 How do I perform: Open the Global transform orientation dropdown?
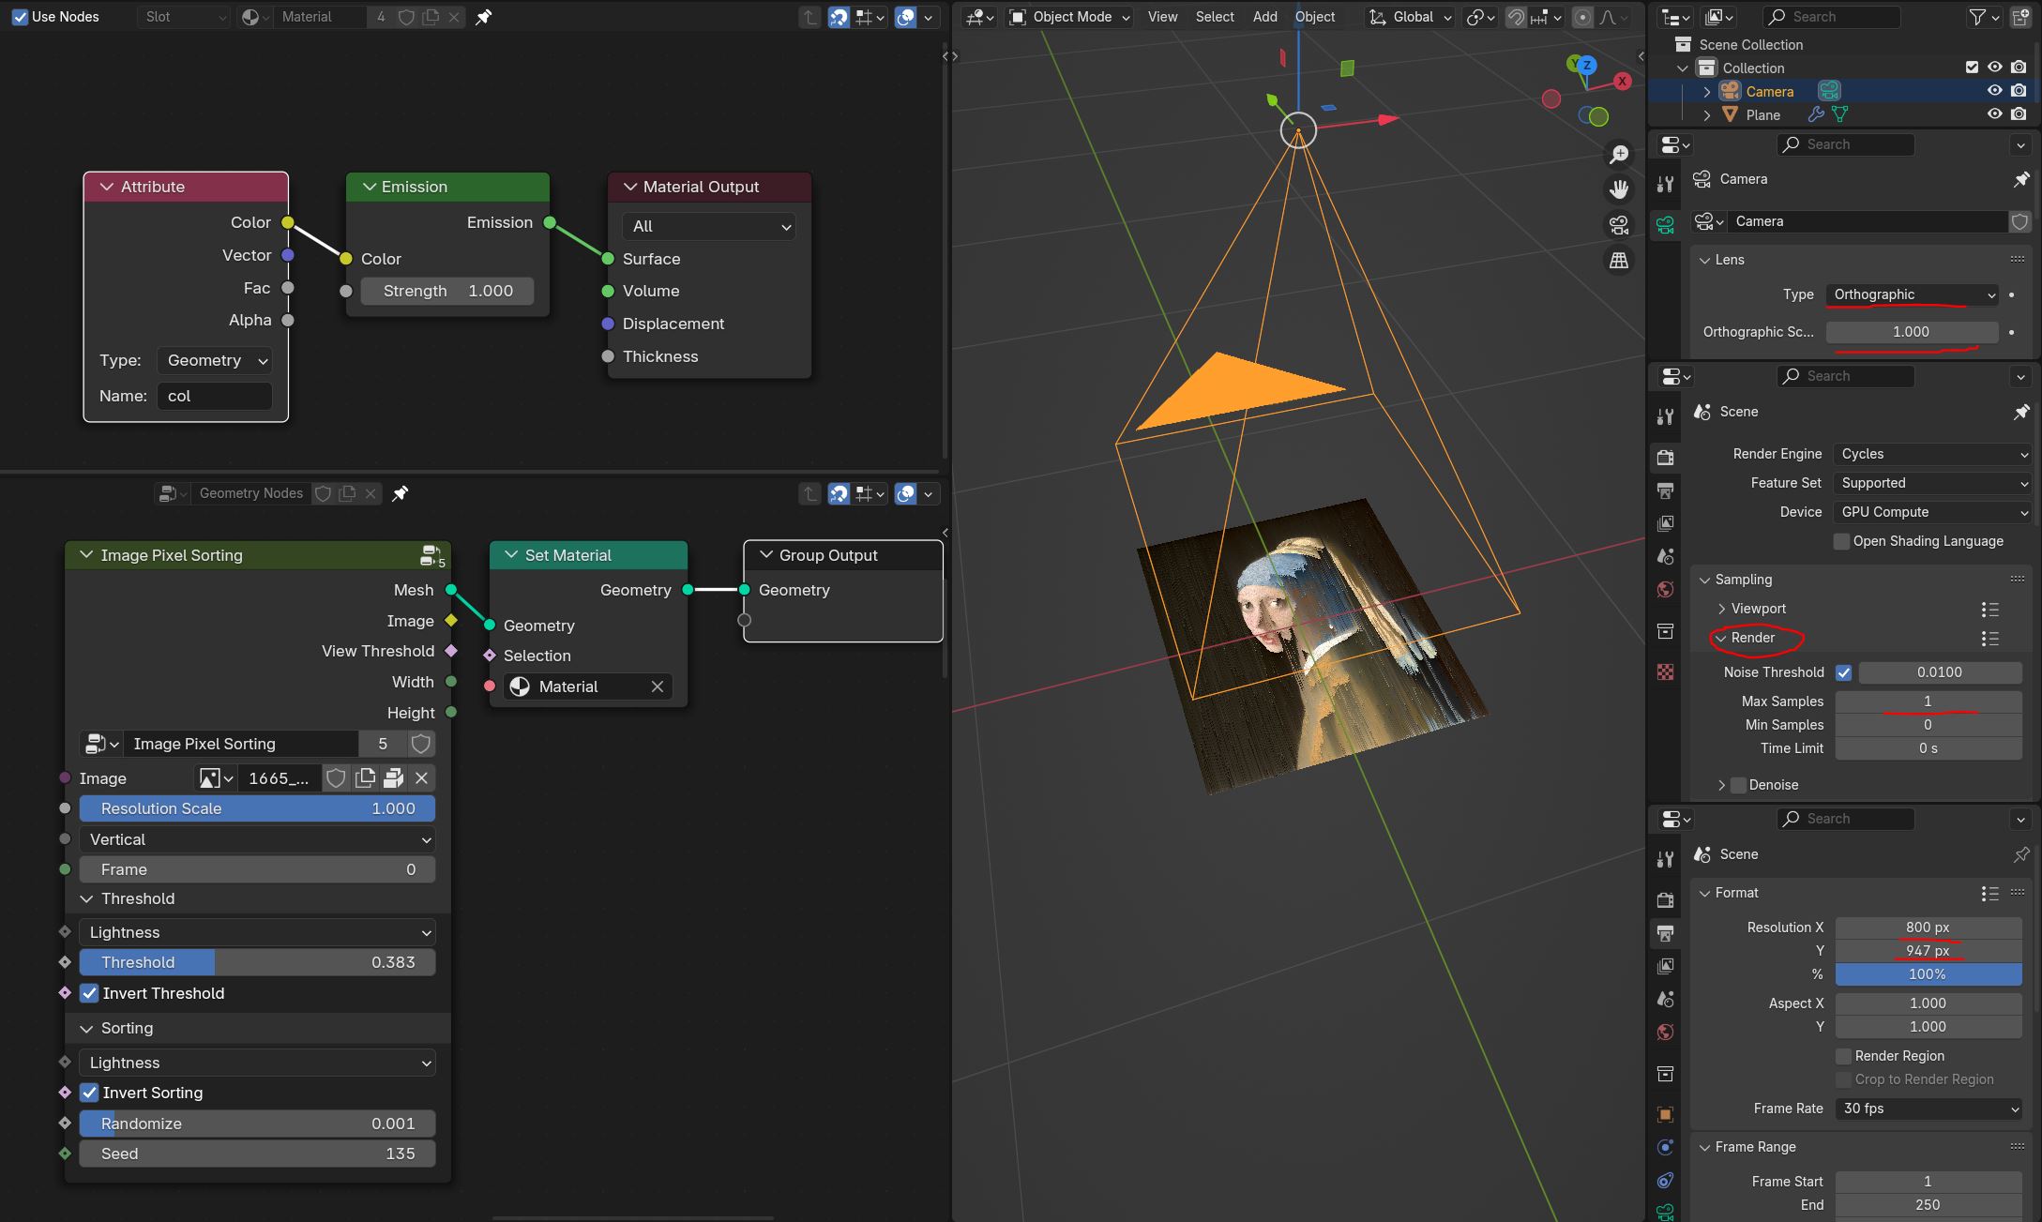coord(1410,17)
